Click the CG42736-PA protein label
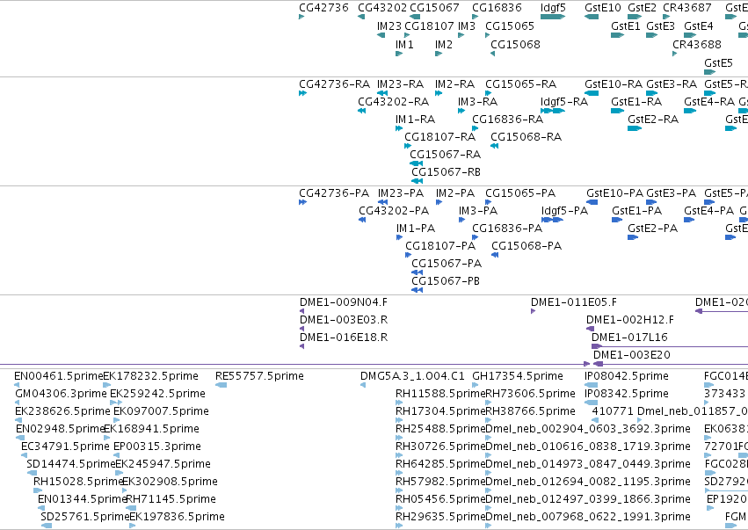 [334, 193]
